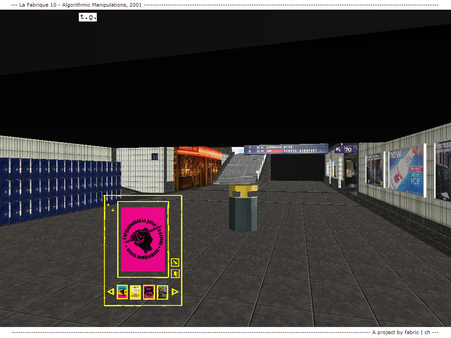
Task: Click the Smirnoff Ice billboard on the wall
Action: pyautogui.click(x=407, y=170)
